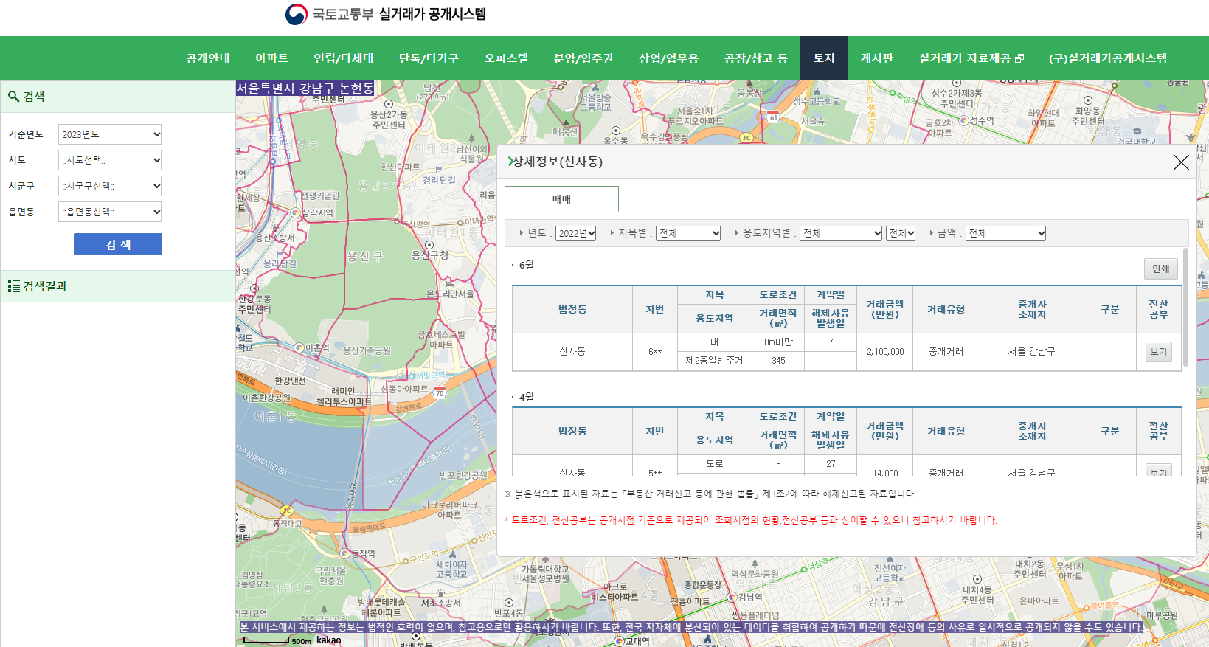Open the 아파트 menu
The image size is (1209, 647).
pos(271,58)
